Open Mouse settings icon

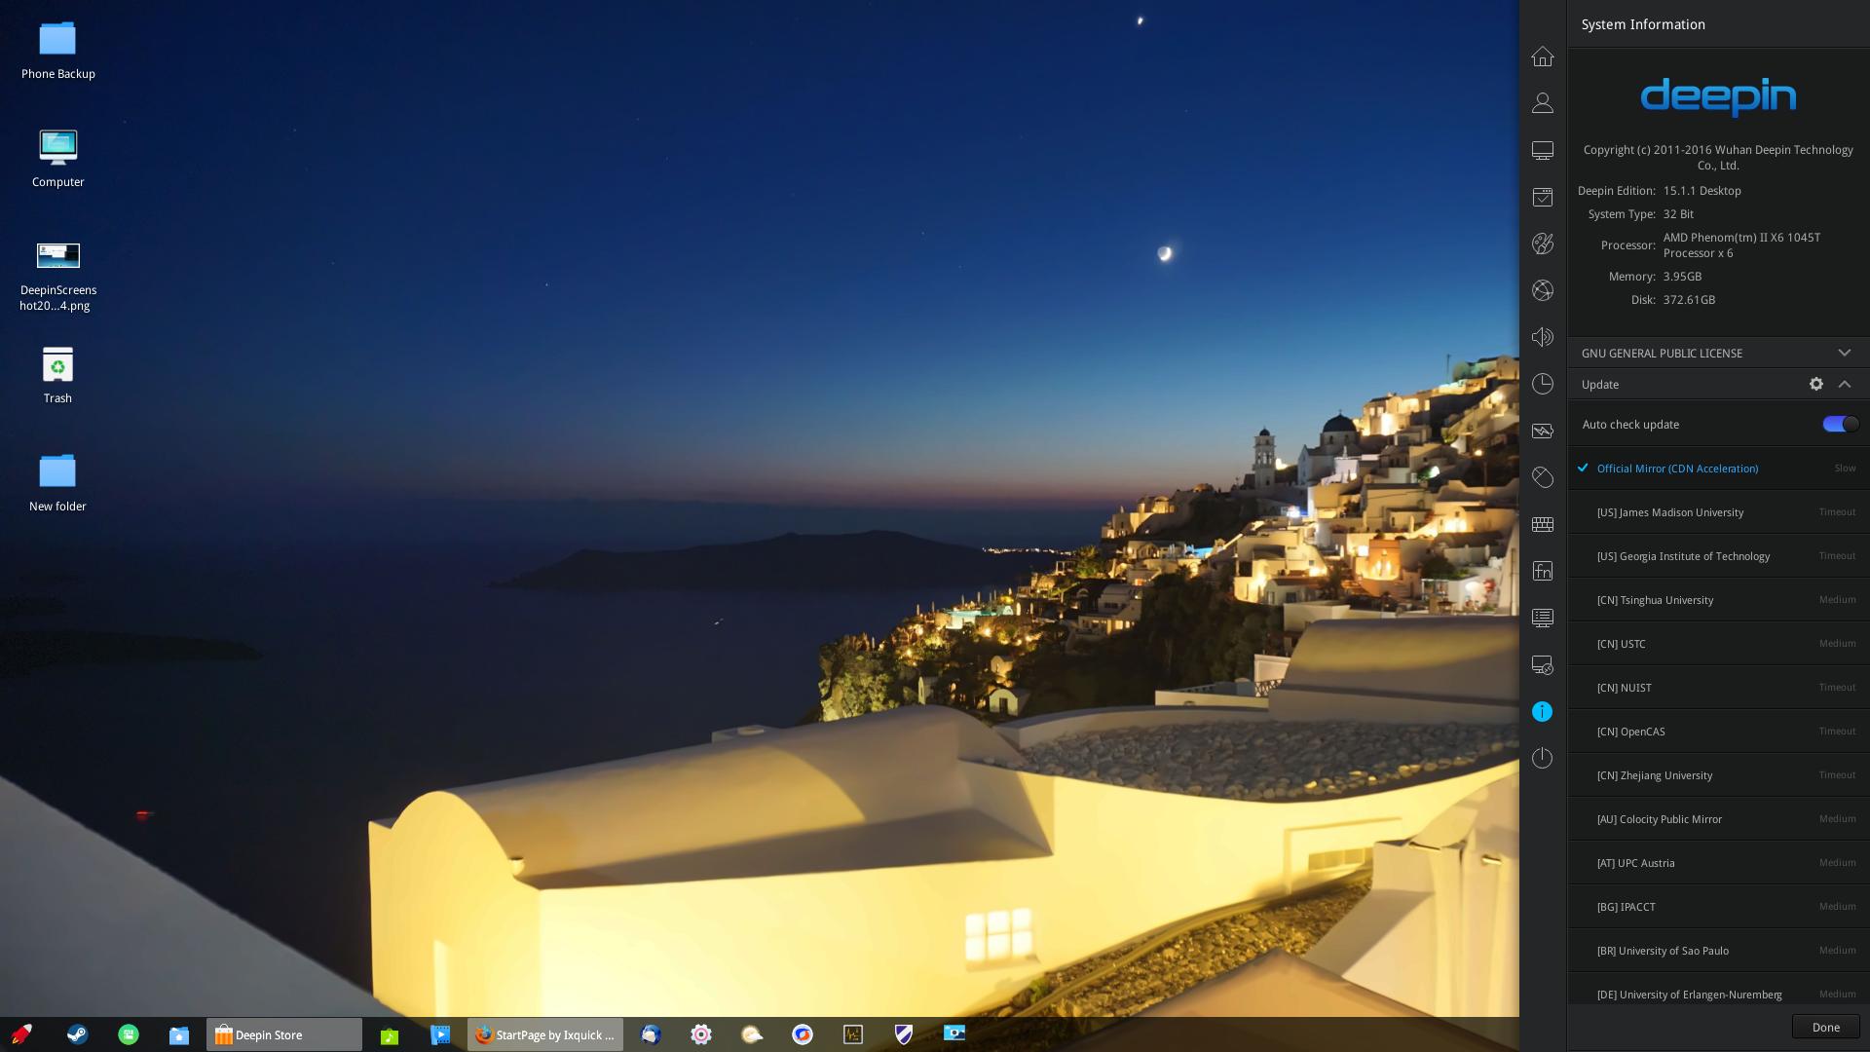1542,477
